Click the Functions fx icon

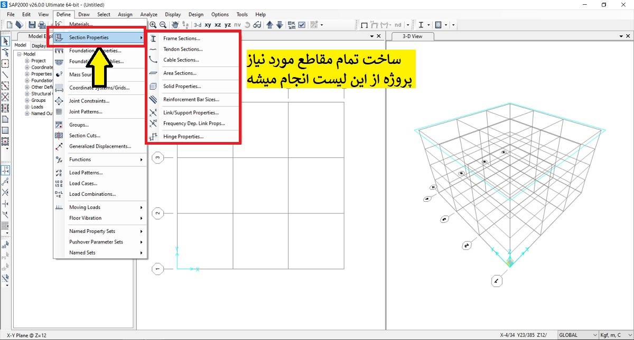click(x=59, y=159)
